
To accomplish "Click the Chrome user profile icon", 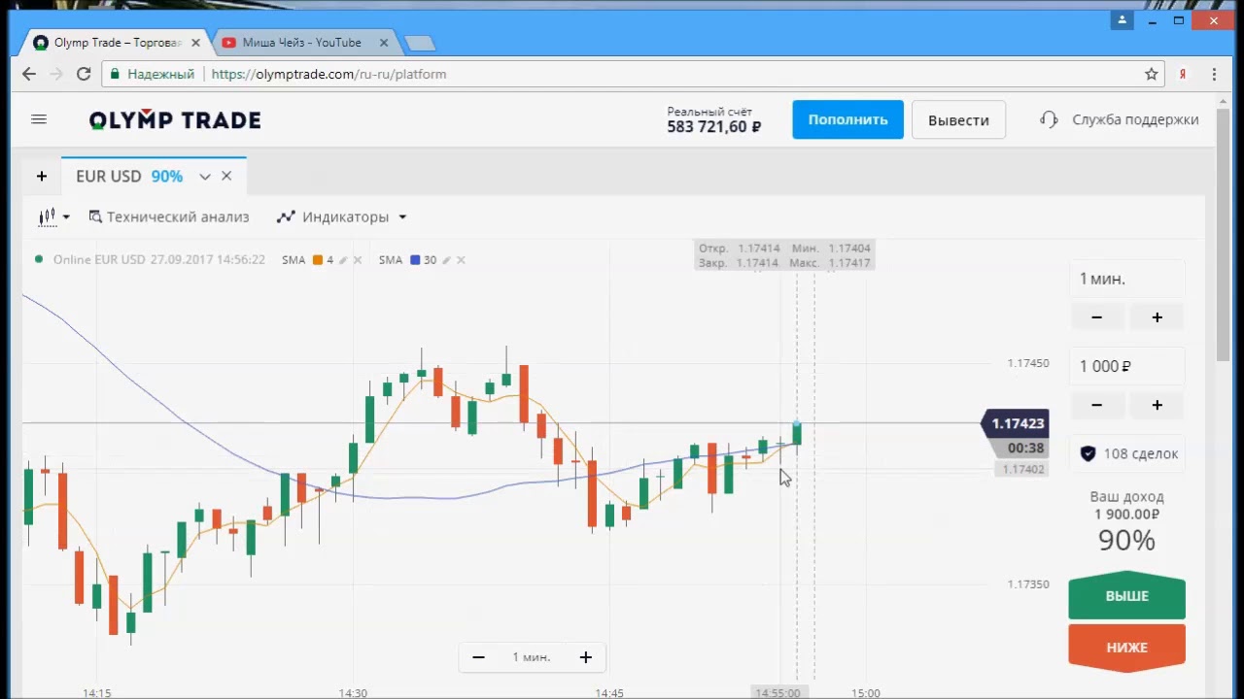I will pyautogui.click(x=1123, y=20).
